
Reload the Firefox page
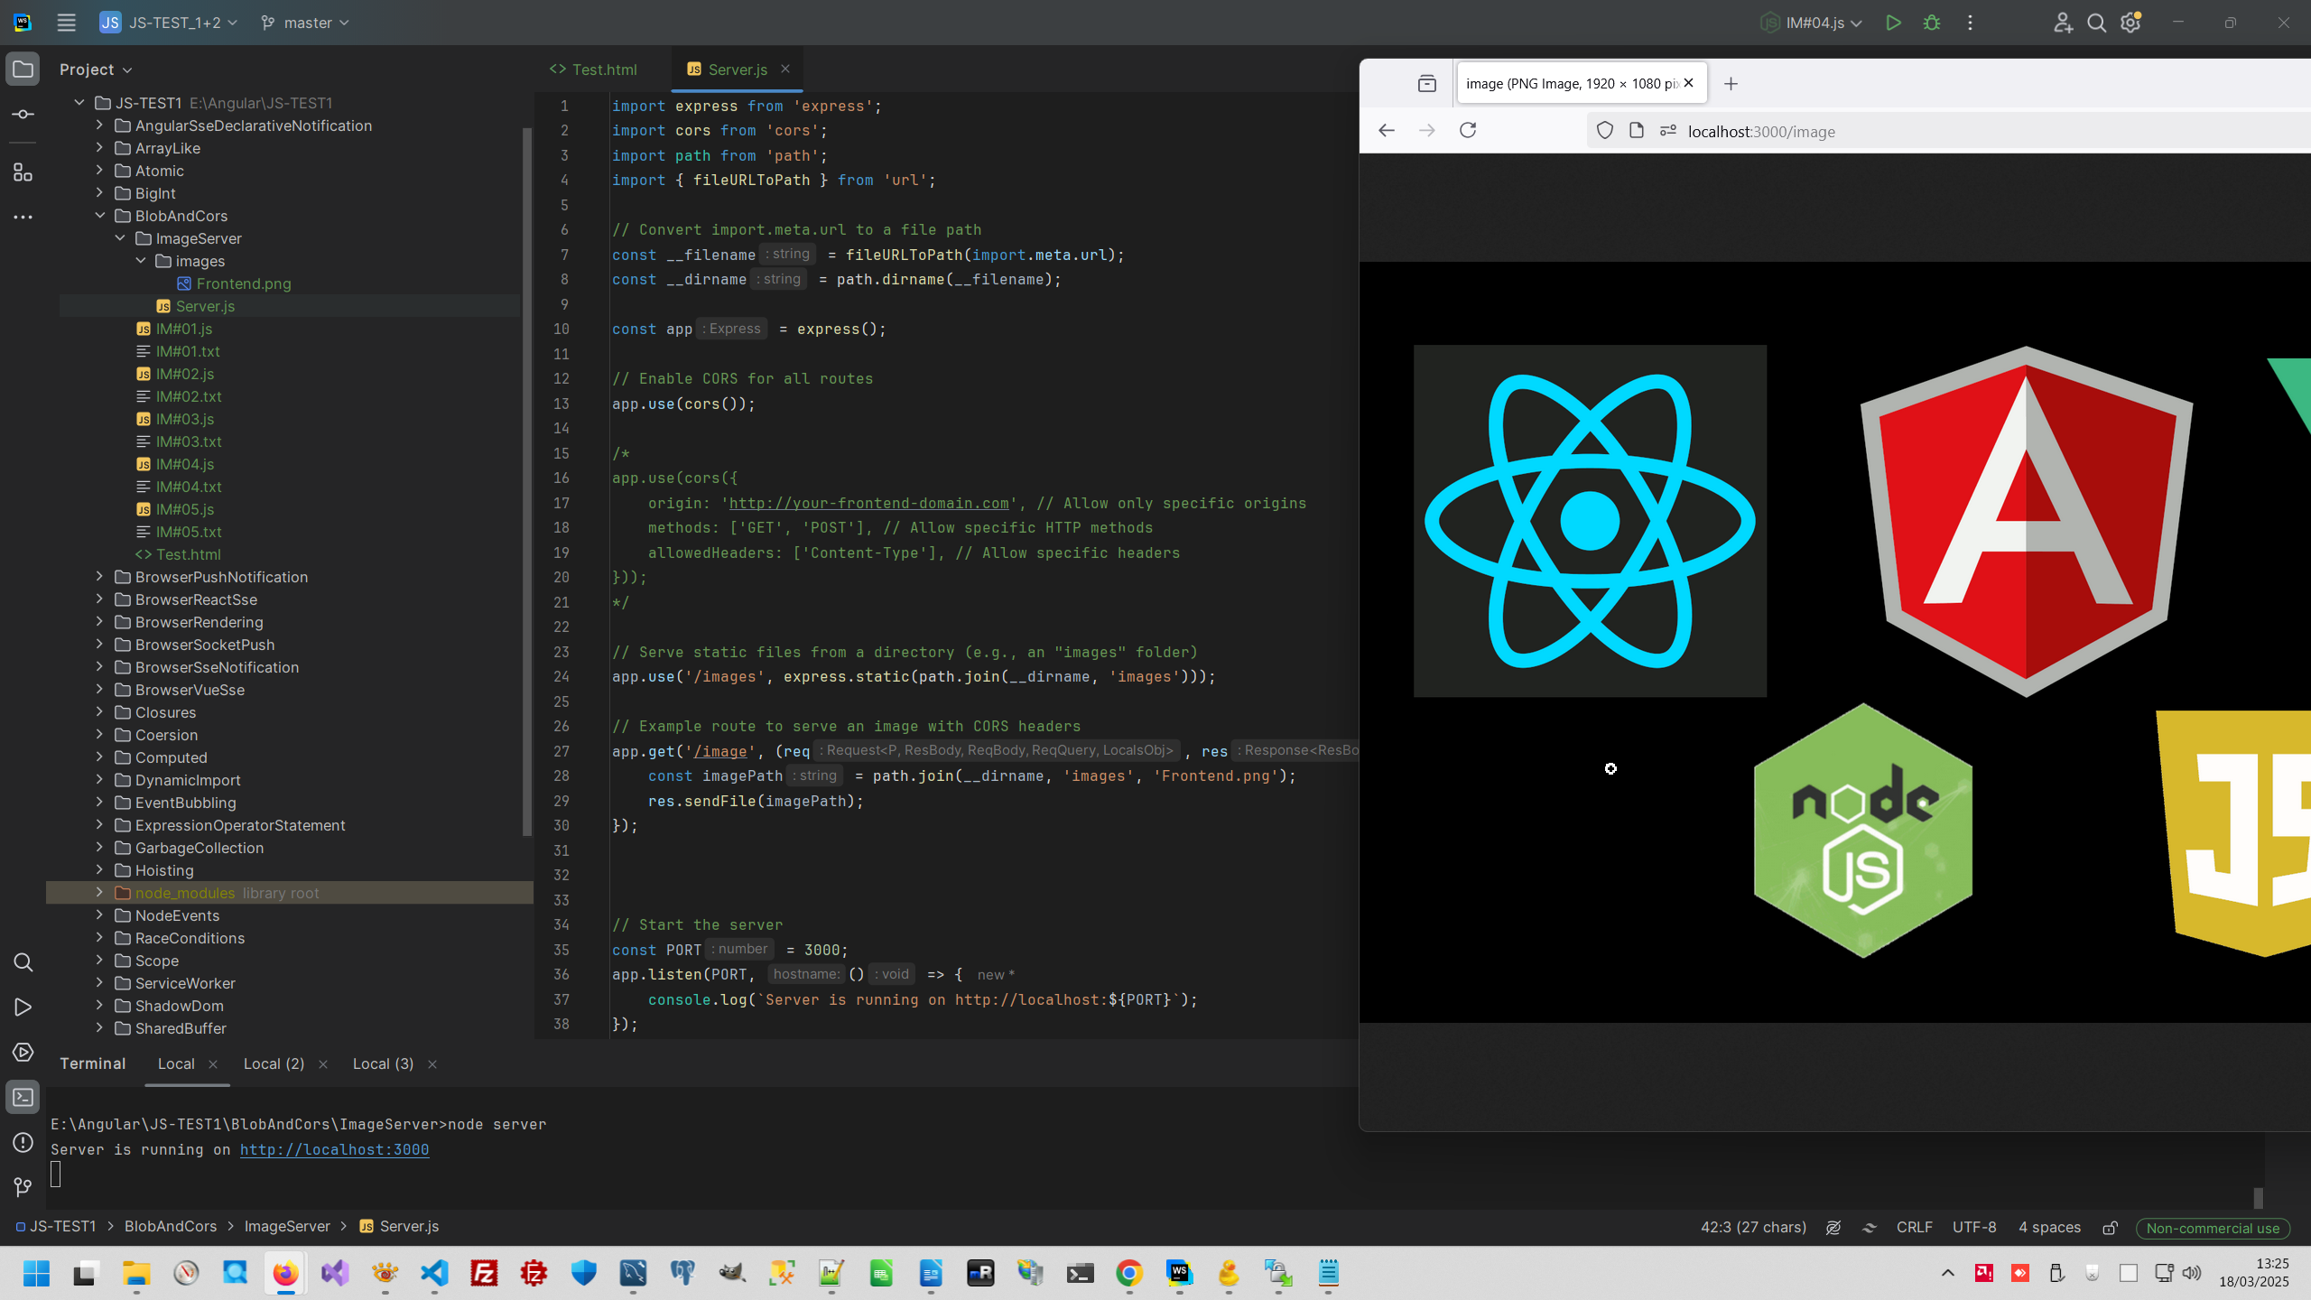(1468, 131)
